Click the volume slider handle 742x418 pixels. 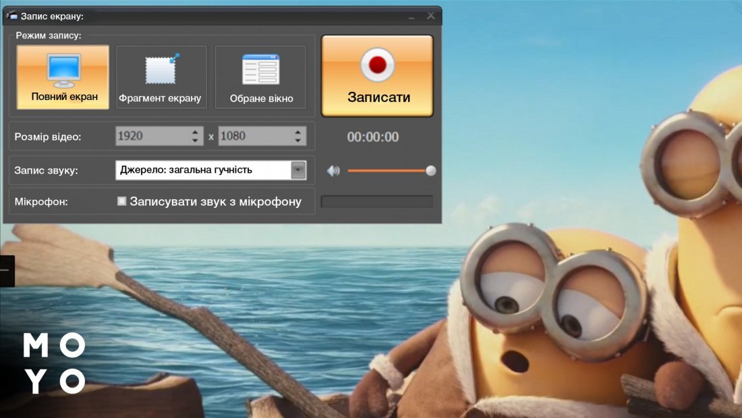430,171
